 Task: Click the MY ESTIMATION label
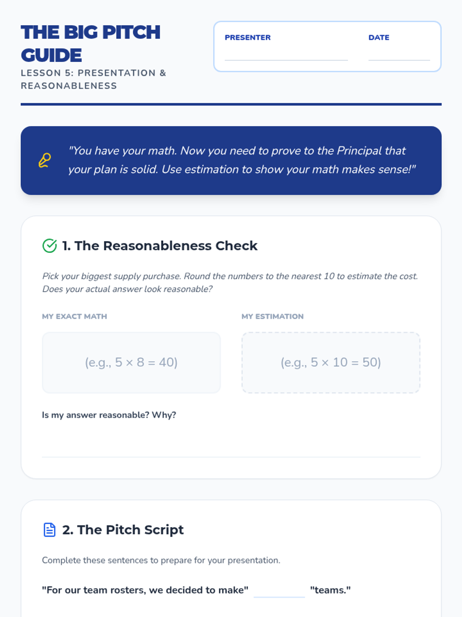273,316
